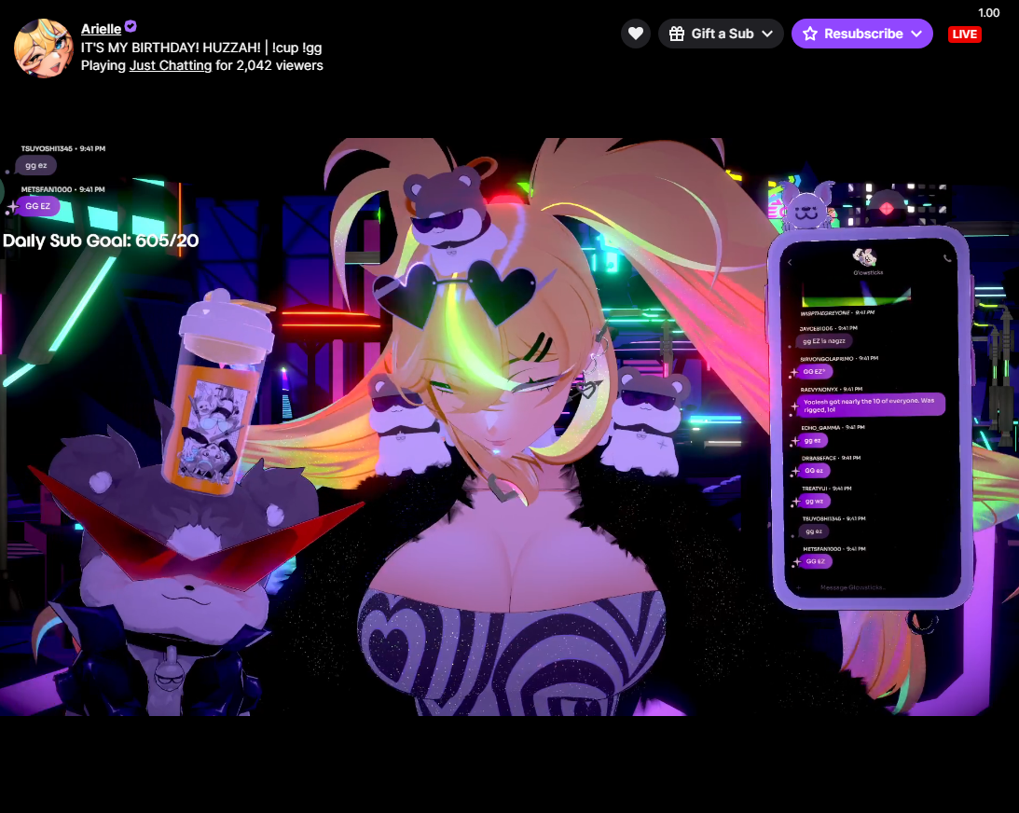Image resolution: width=1019 pixels, height=813 pixels.
Task: Open the Gift a Sub dropdown chevron
Action: 767,34
